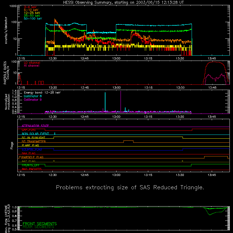Click the 'PARTICLE_FLAG' flag label
The image size is (233, 233).
[x=33, y=157]
